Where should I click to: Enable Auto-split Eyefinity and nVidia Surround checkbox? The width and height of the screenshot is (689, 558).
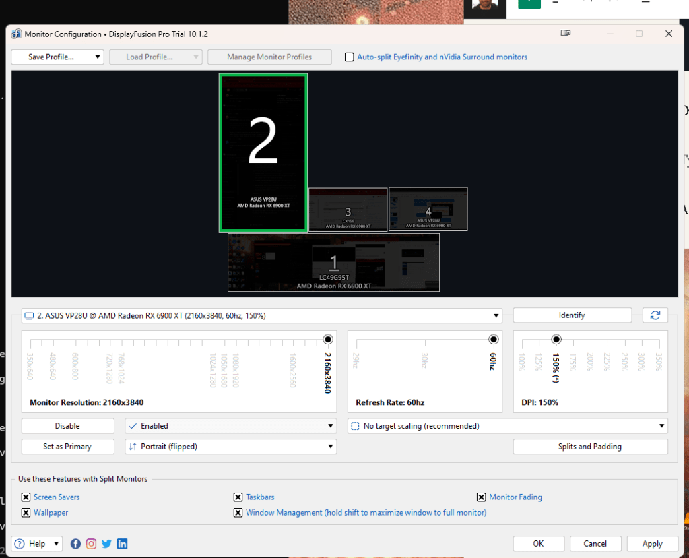[350, 57]
